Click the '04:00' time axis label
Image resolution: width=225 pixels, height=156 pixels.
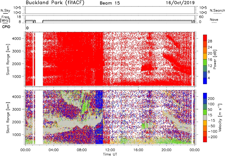(x=54, y=150)
